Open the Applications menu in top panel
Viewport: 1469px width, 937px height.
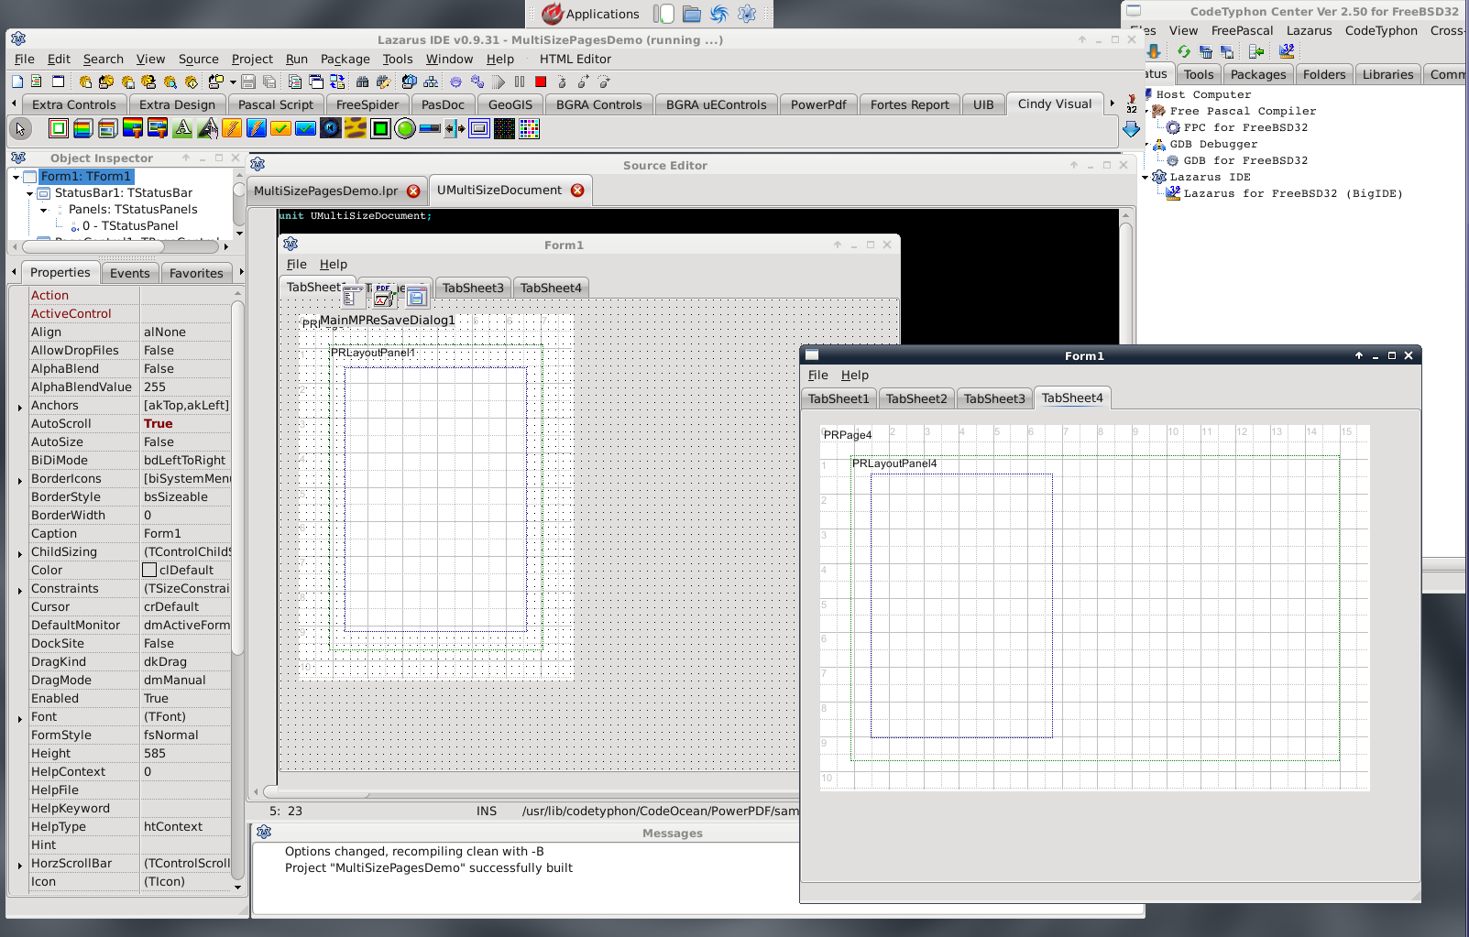[591, 14]
